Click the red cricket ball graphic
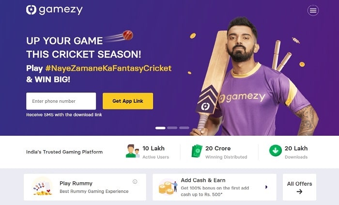Image resolution: width=339 pixels, height=205 pixels. [x=128, y=35]
